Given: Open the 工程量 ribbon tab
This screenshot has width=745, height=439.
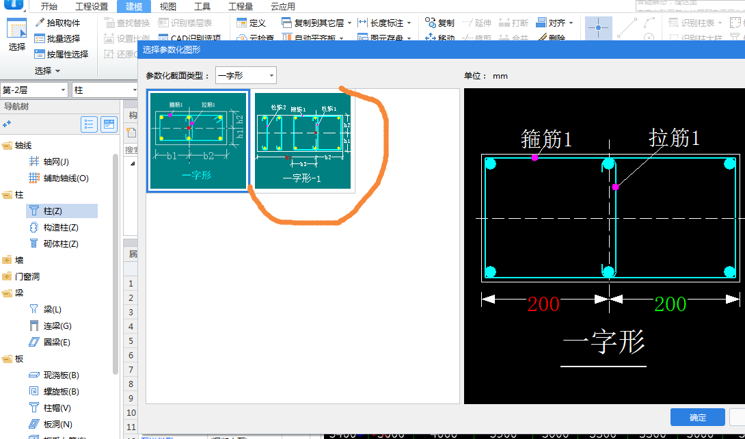Looking at the screenshot, I should click(x=241, y=7).
